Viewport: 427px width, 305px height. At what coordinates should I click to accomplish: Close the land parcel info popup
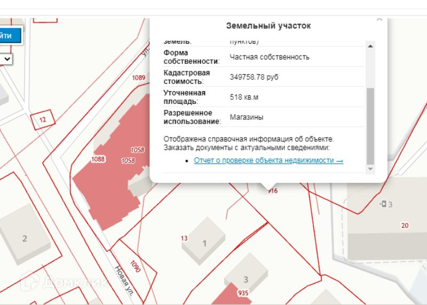click(x=379, y=20)
